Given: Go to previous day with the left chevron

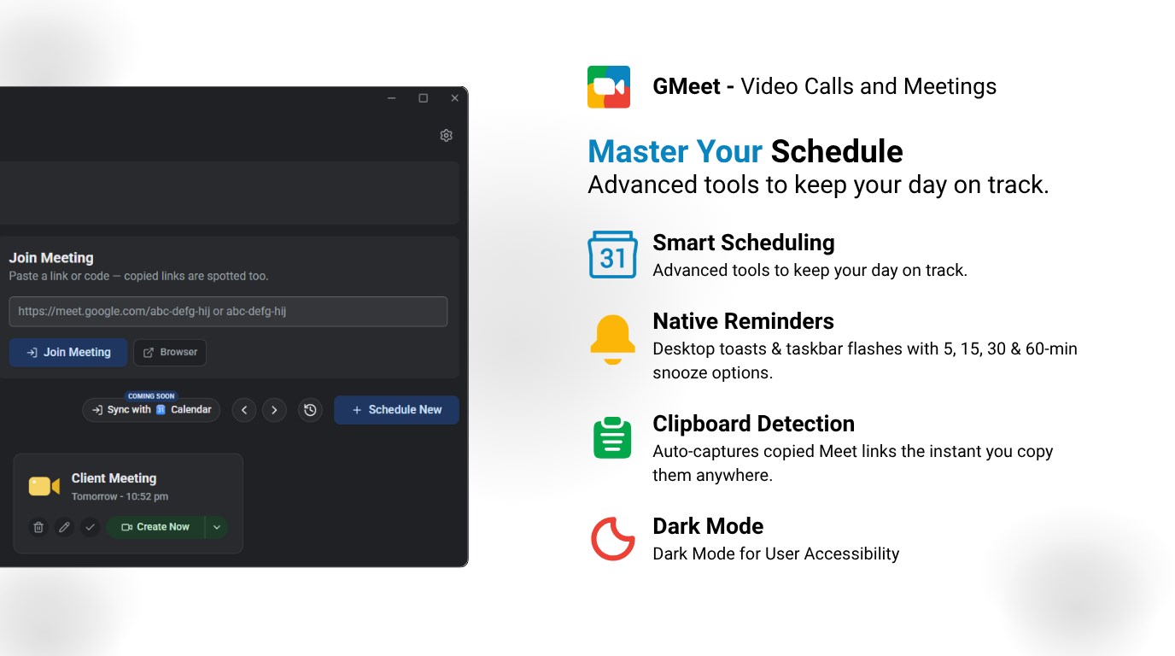Looking at the screenshot, I should tap(244, 410).
